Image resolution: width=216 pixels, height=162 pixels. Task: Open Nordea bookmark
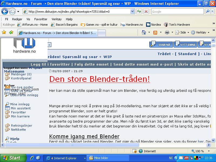153,25
